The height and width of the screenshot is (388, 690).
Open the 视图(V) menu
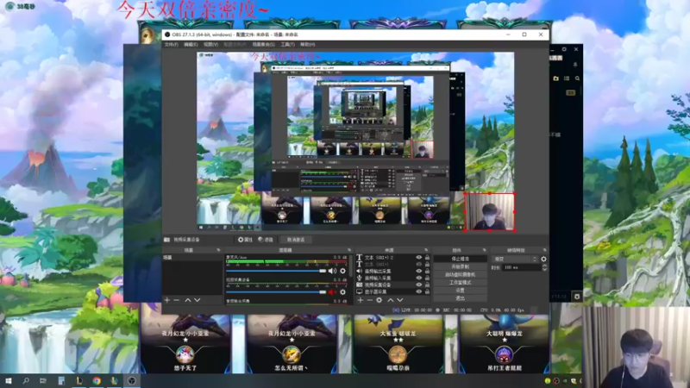point(210,45)
